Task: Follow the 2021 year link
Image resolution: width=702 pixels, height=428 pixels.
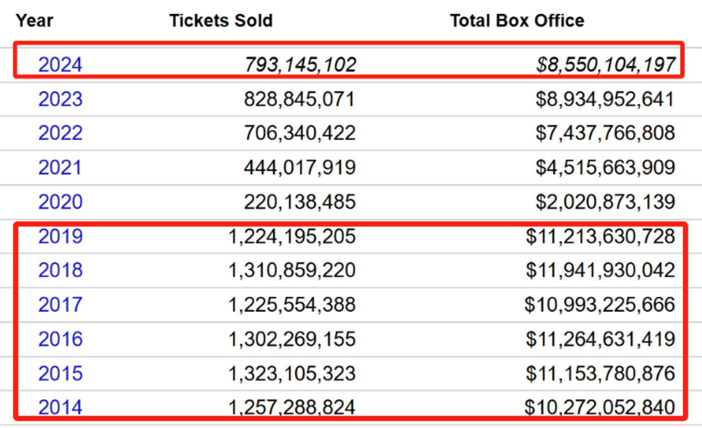Action: click(x=60, y=167)
